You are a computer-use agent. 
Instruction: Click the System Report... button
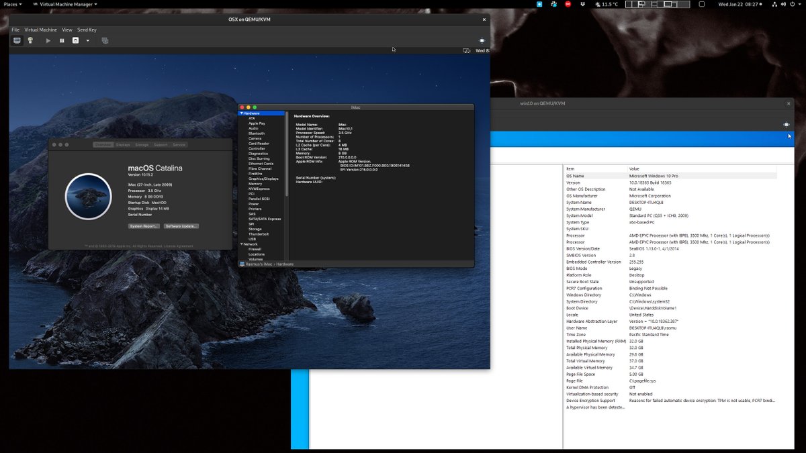144,226
